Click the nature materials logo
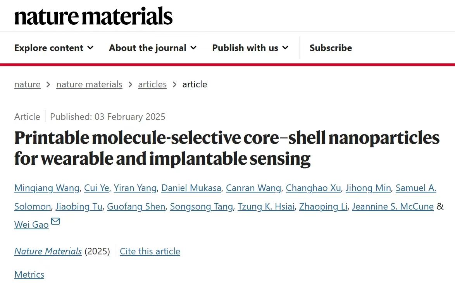Image resolution: width=455 pixels, height=283 pixels. 93,16
